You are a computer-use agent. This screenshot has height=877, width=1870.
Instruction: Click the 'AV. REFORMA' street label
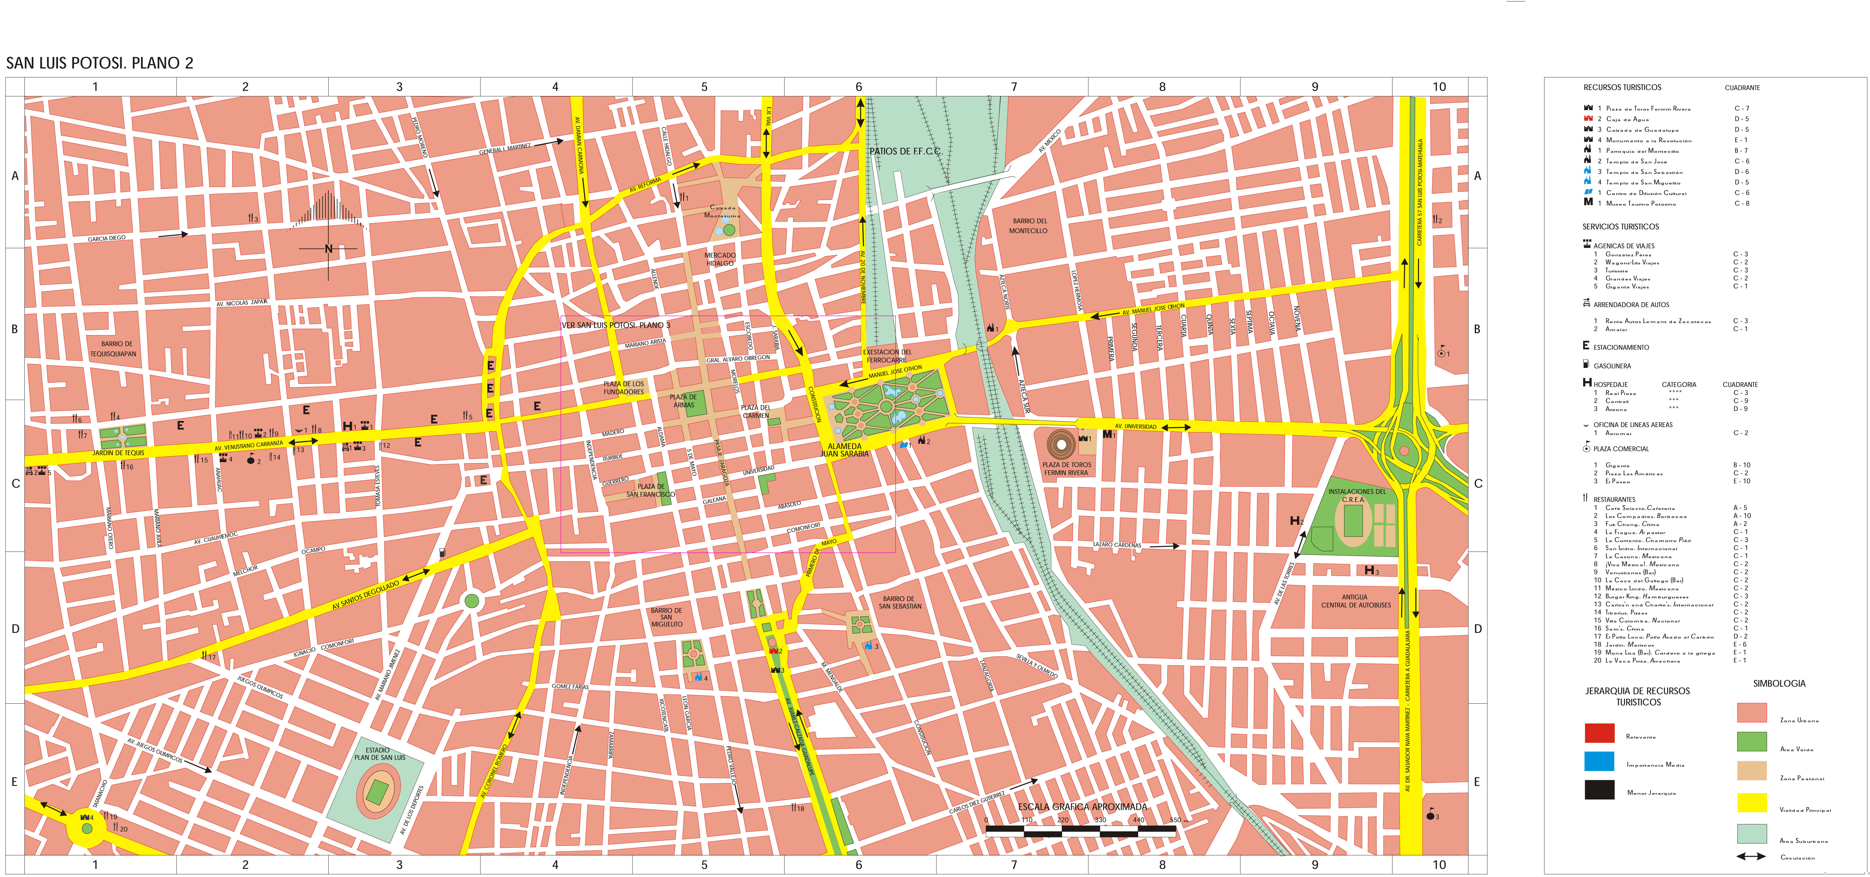point(645,184)
